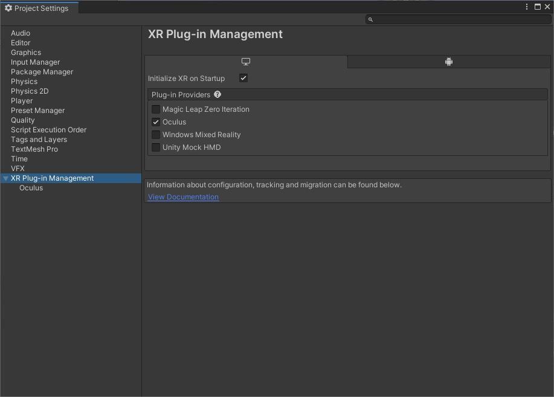Viewport: 554px width, 397px height.
Task: Select the desktop standalone platform tab
Action: (246, 62)
